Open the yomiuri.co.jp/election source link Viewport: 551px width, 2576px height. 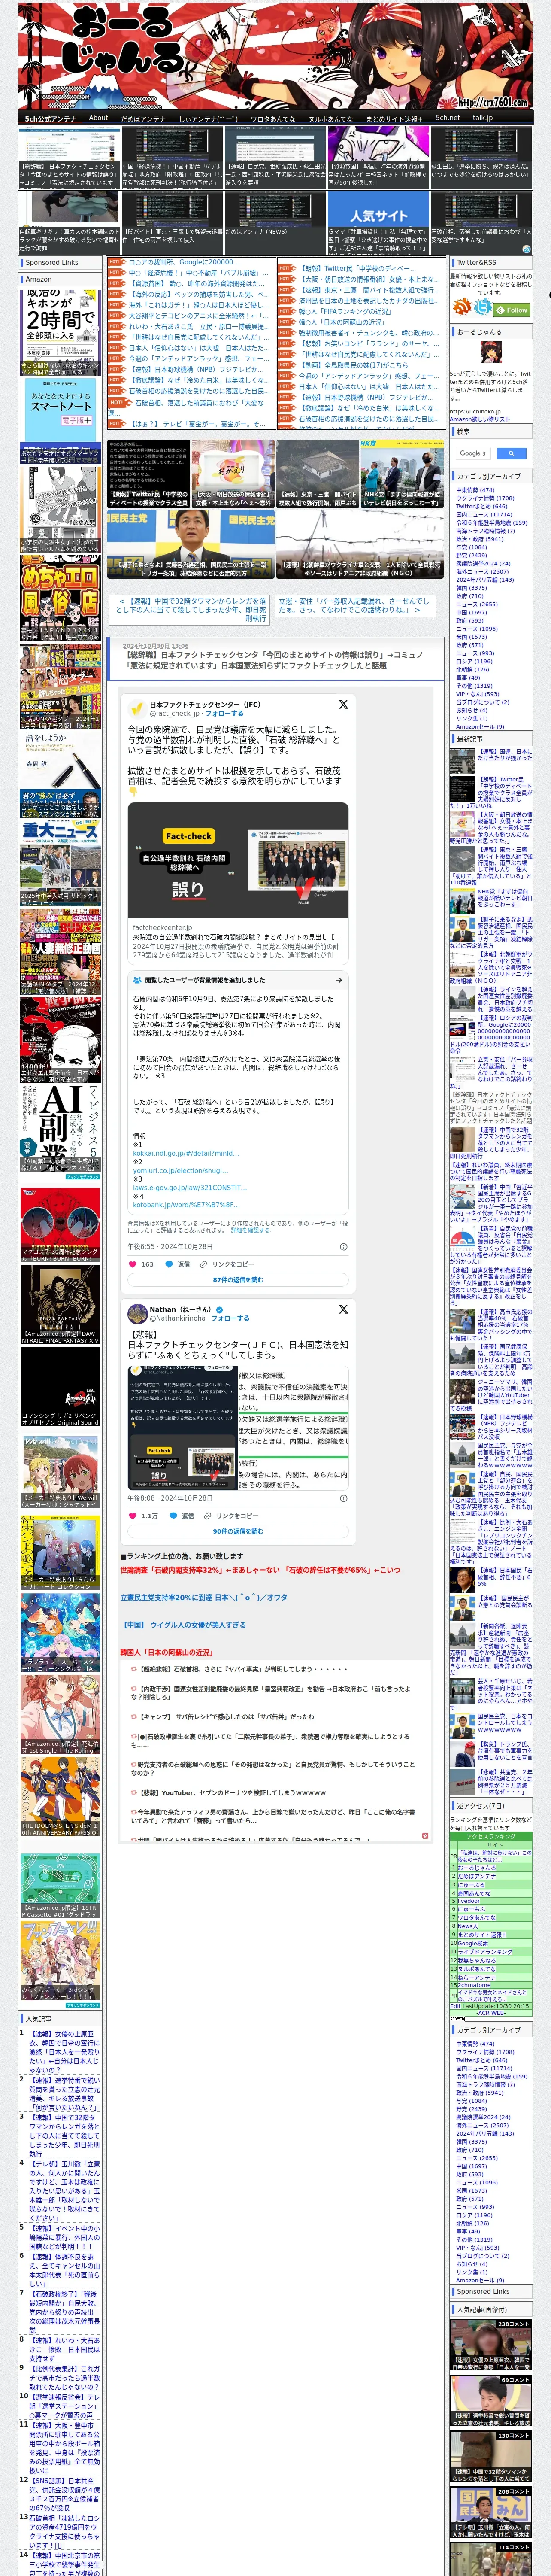[x=180, y=1170]
